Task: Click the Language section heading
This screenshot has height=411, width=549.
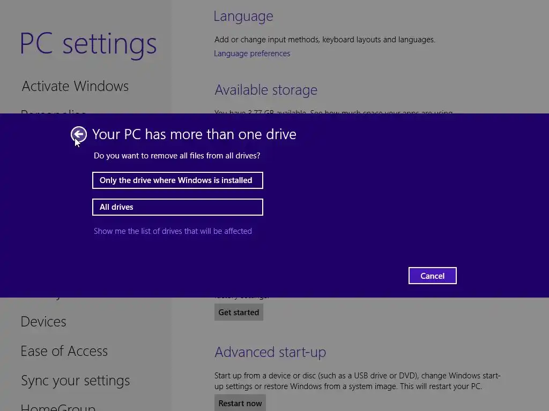Action: [x=243, y=17]
